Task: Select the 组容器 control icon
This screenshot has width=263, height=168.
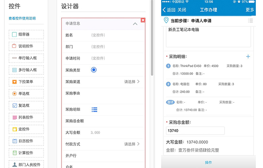Action: click(15, 34)
